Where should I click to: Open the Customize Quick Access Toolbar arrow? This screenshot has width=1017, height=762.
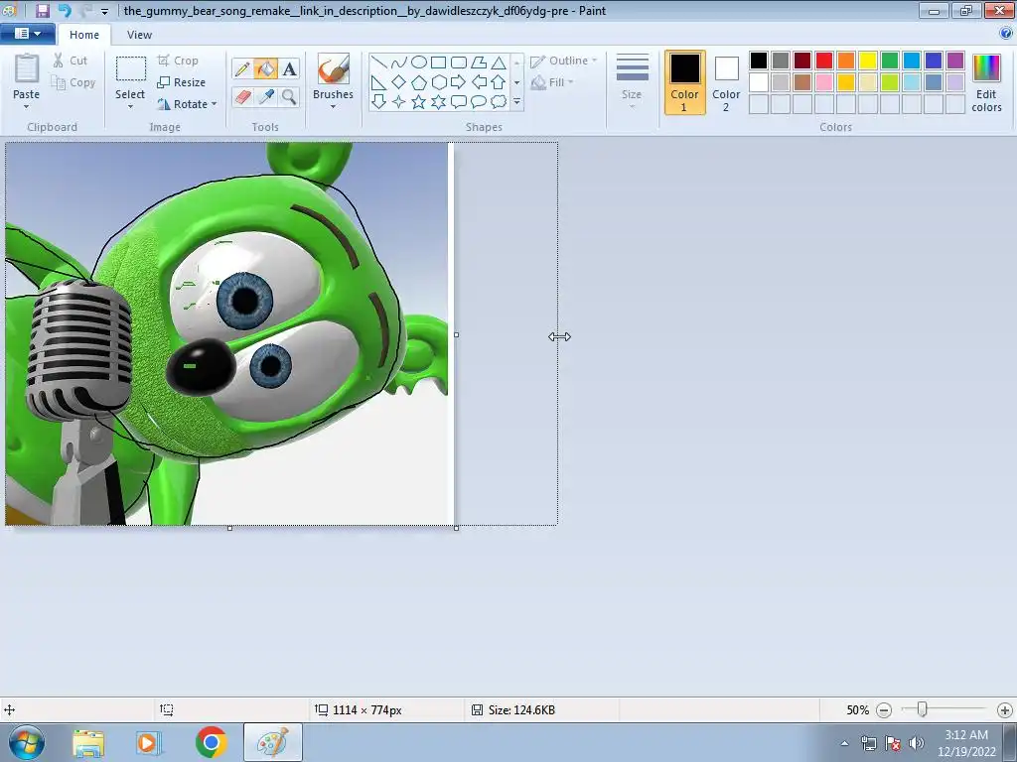click(x=104, y=11)
